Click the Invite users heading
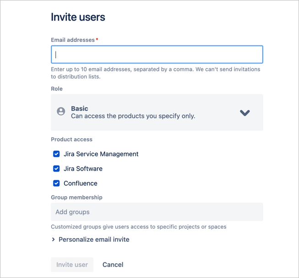 tap(78, 17)
